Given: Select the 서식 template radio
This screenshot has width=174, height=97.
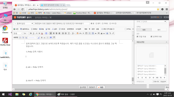Looking at the screenshot, I should click(110, 23).
